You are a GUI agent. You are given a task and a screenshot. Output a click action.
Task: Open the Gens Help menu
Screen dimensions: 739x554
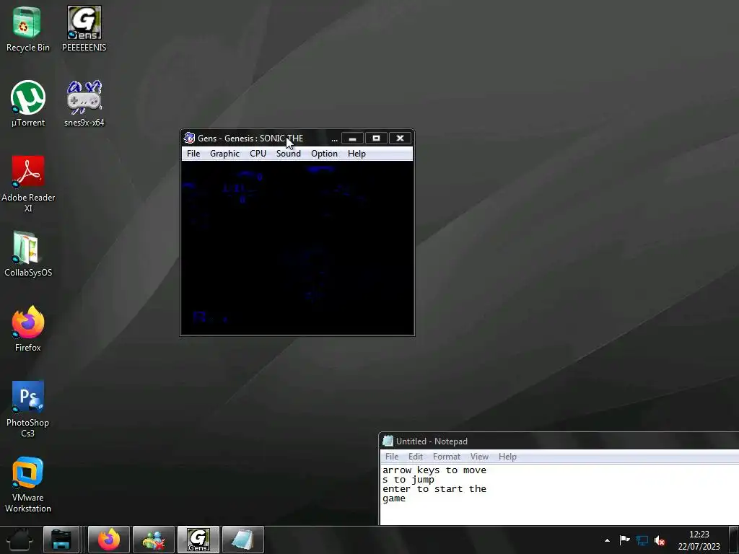357,154
